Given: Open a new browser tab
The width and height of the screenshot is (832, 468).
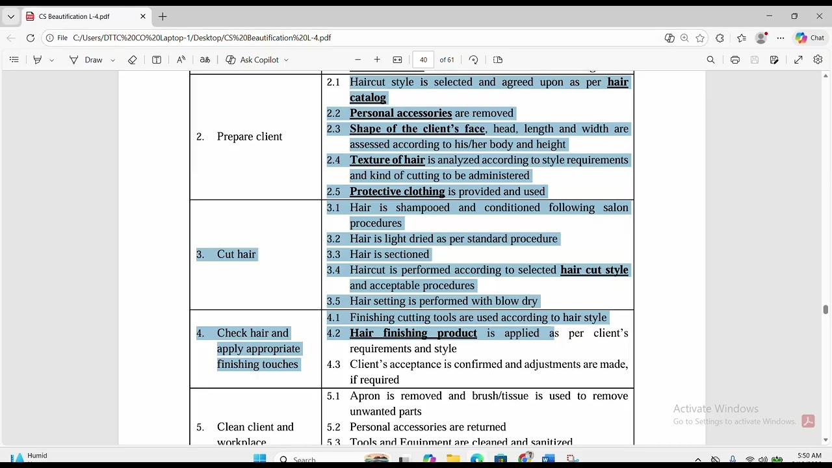Looking at the screenshot, I should click(x=162, y=16).
